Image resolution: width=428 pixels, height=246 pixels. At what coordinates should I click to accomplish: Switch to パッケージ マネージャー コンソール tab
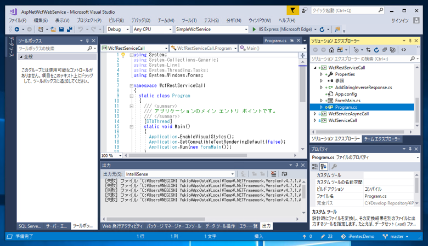click(x=174, y=226)
